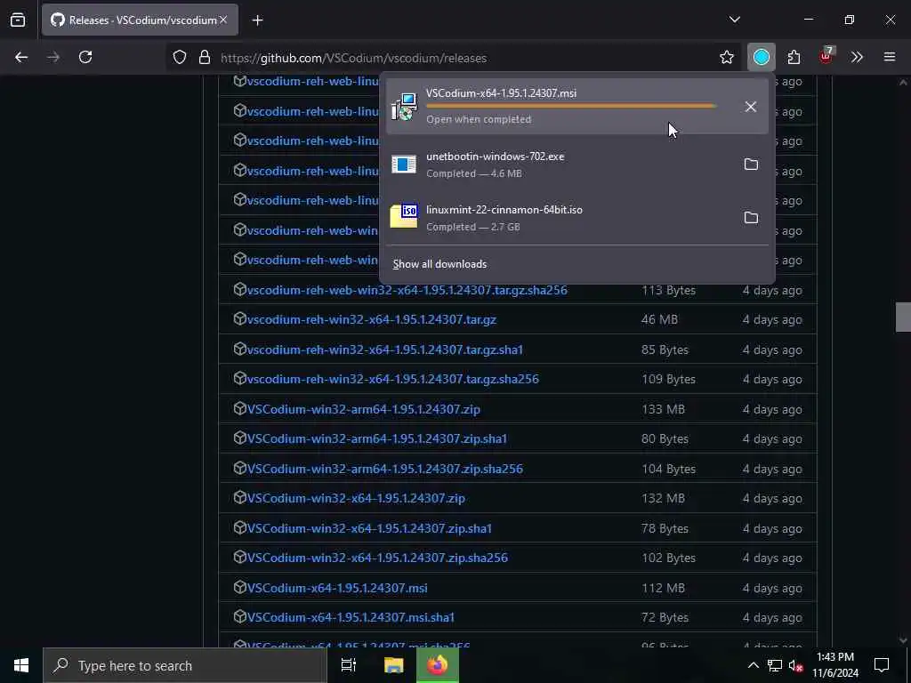Download vscodium-reh-win32-x64 tar.gz.sha256 file
911x683 pixels.
[x=392, y=379]
